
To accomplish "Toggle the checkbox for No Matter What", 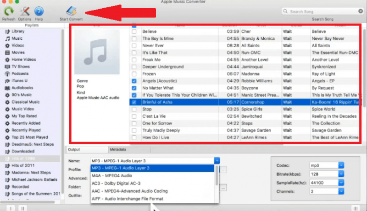I will (x=134, y=88).
